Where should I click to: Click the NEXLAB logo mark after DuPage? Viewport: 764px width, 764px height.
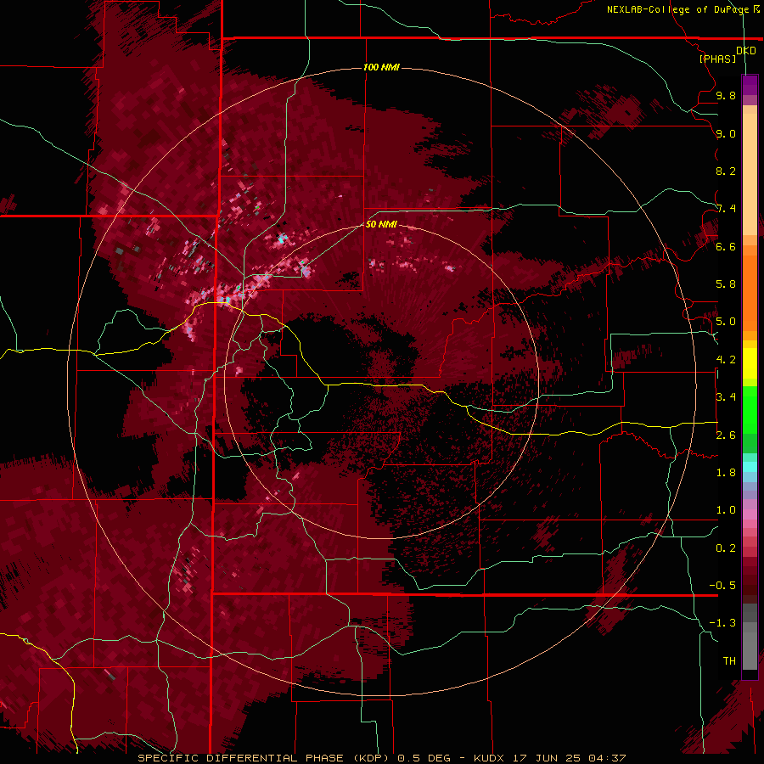(x=756, y=8)
